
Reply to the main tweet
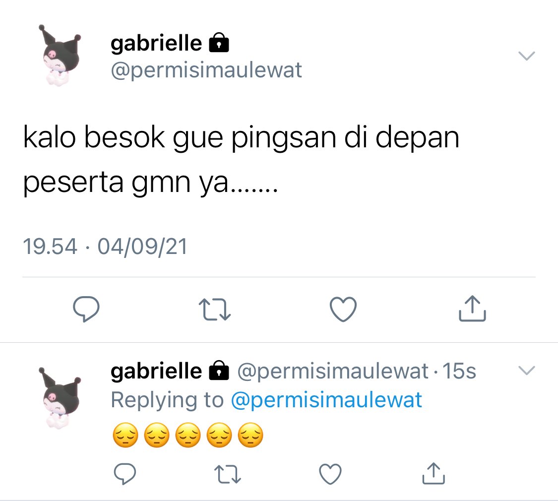[86, 309]
